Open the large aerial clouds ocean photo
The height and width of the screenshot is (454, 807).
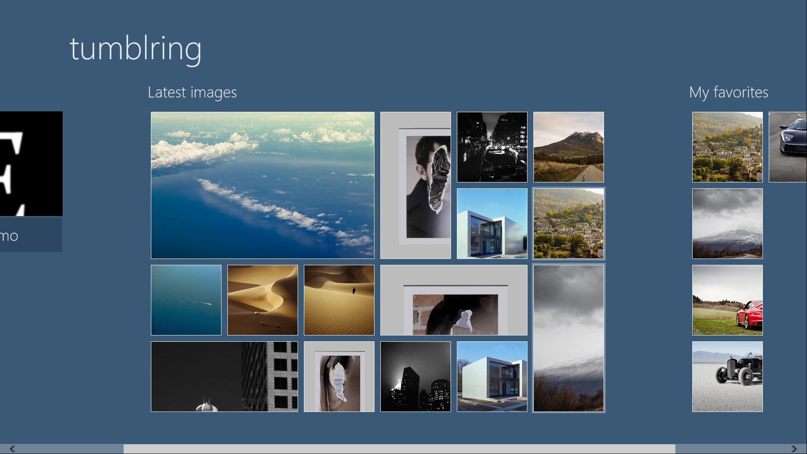click(262, 185)
